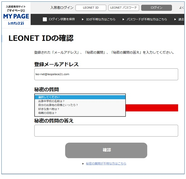
Task: Click arrow icon before IDが不明な方はこちら
Action: [83, 19]
